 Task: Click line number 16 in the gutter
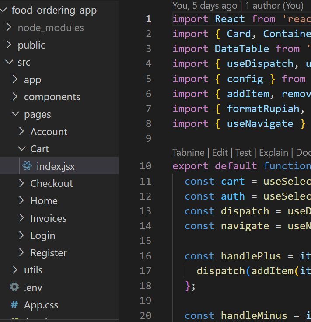146,256
